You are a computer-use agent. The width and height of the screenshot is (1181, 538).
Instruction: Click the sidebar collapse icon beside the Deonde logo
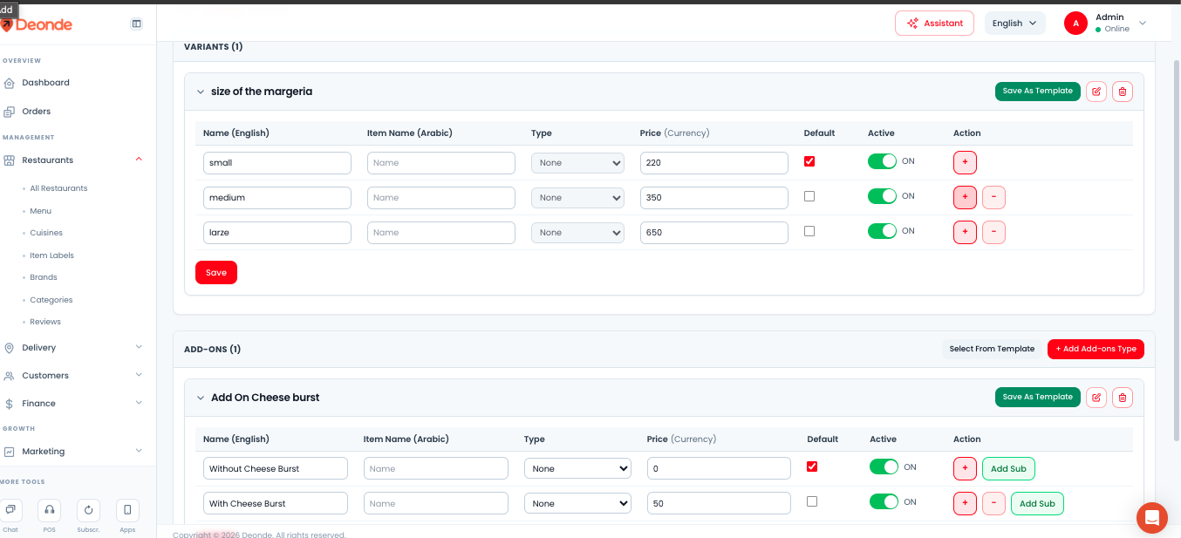(x=137, y=24)
